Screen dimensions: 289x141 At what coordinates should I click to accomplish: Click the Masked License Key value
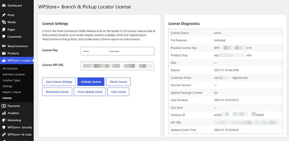[233, 48]
